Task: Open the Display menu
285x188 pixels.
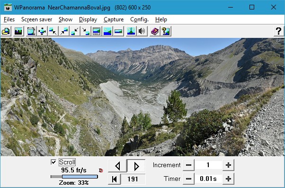Action: pyautogui.click(x=88, y=19)
